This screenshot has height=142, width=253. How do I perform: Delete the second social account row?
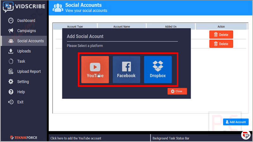(221, 44)
